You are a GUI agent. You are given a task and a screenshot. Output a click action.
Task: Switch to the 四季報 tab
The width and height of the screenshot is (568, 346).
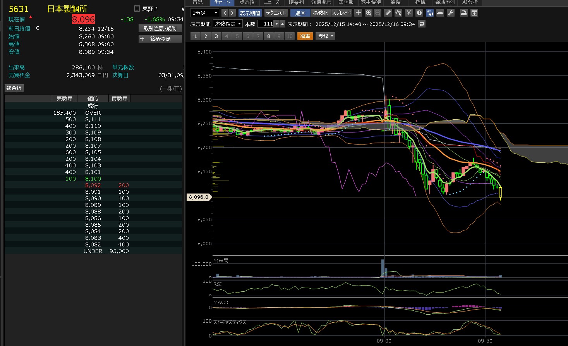click(346, 2)
